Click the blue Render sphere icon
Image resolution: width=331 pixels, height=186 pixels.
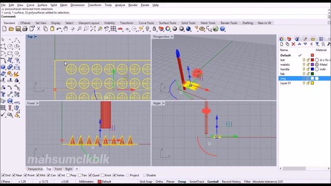tap(188, 29)
